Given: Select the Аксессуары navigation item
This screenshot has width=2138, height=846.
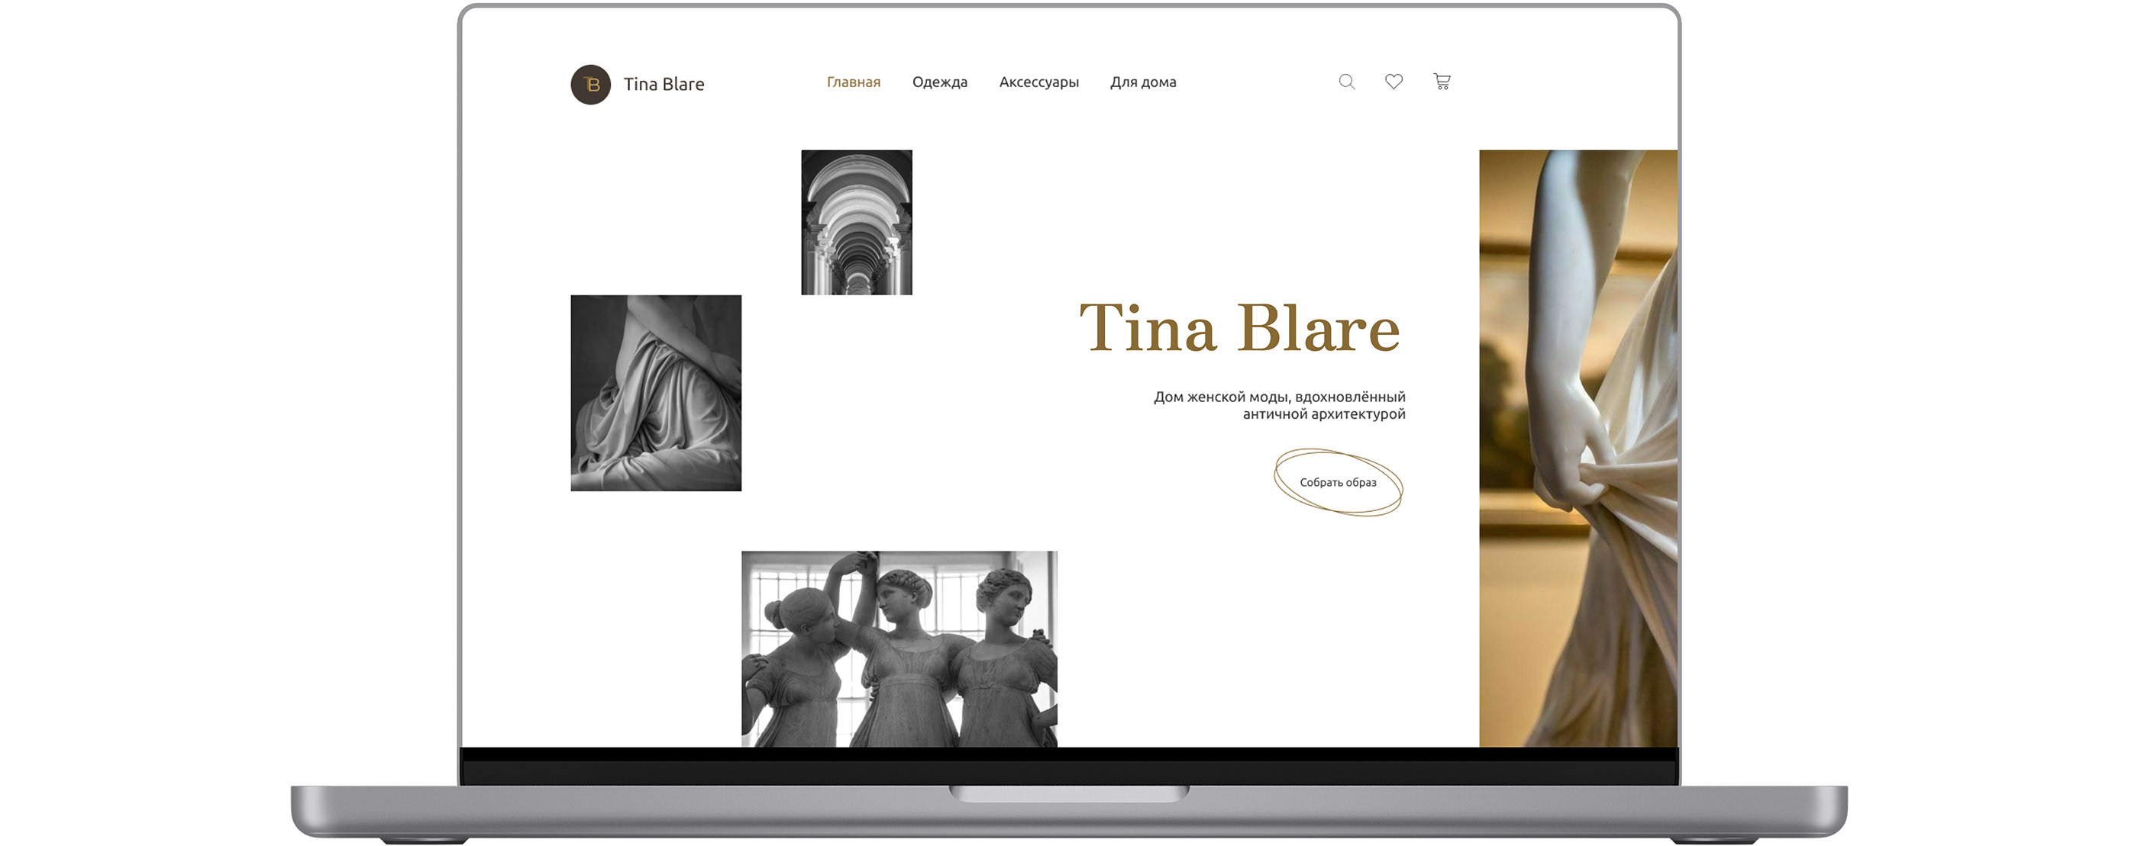Looking at the screenshot, I should 1038,82.
